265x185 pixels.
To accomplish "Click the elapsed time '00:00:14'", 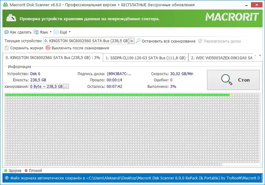I will [114, 80].
